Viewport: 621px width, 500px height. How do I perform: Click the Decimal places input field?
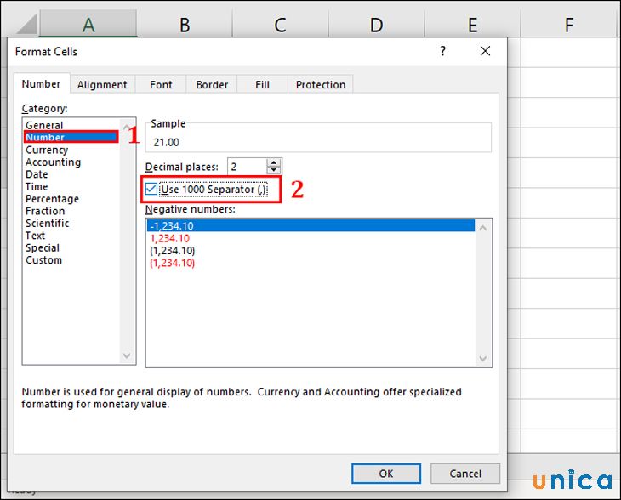pyautogui.click(x=245, y=167)
